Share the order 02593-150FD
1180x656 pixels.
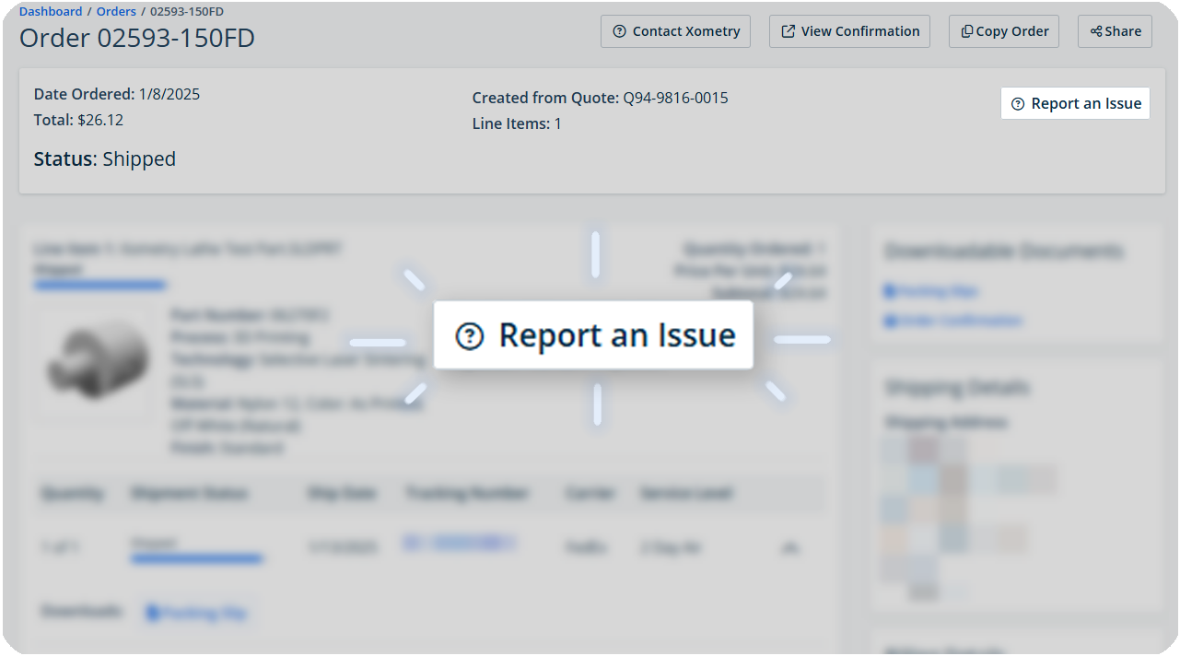point(1115,30)
